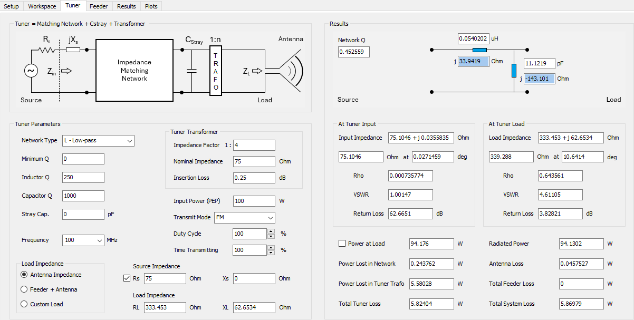Click the Stray Cap. pF field
This screenshot has height=320, width=634.
click(x=83, y=215)
